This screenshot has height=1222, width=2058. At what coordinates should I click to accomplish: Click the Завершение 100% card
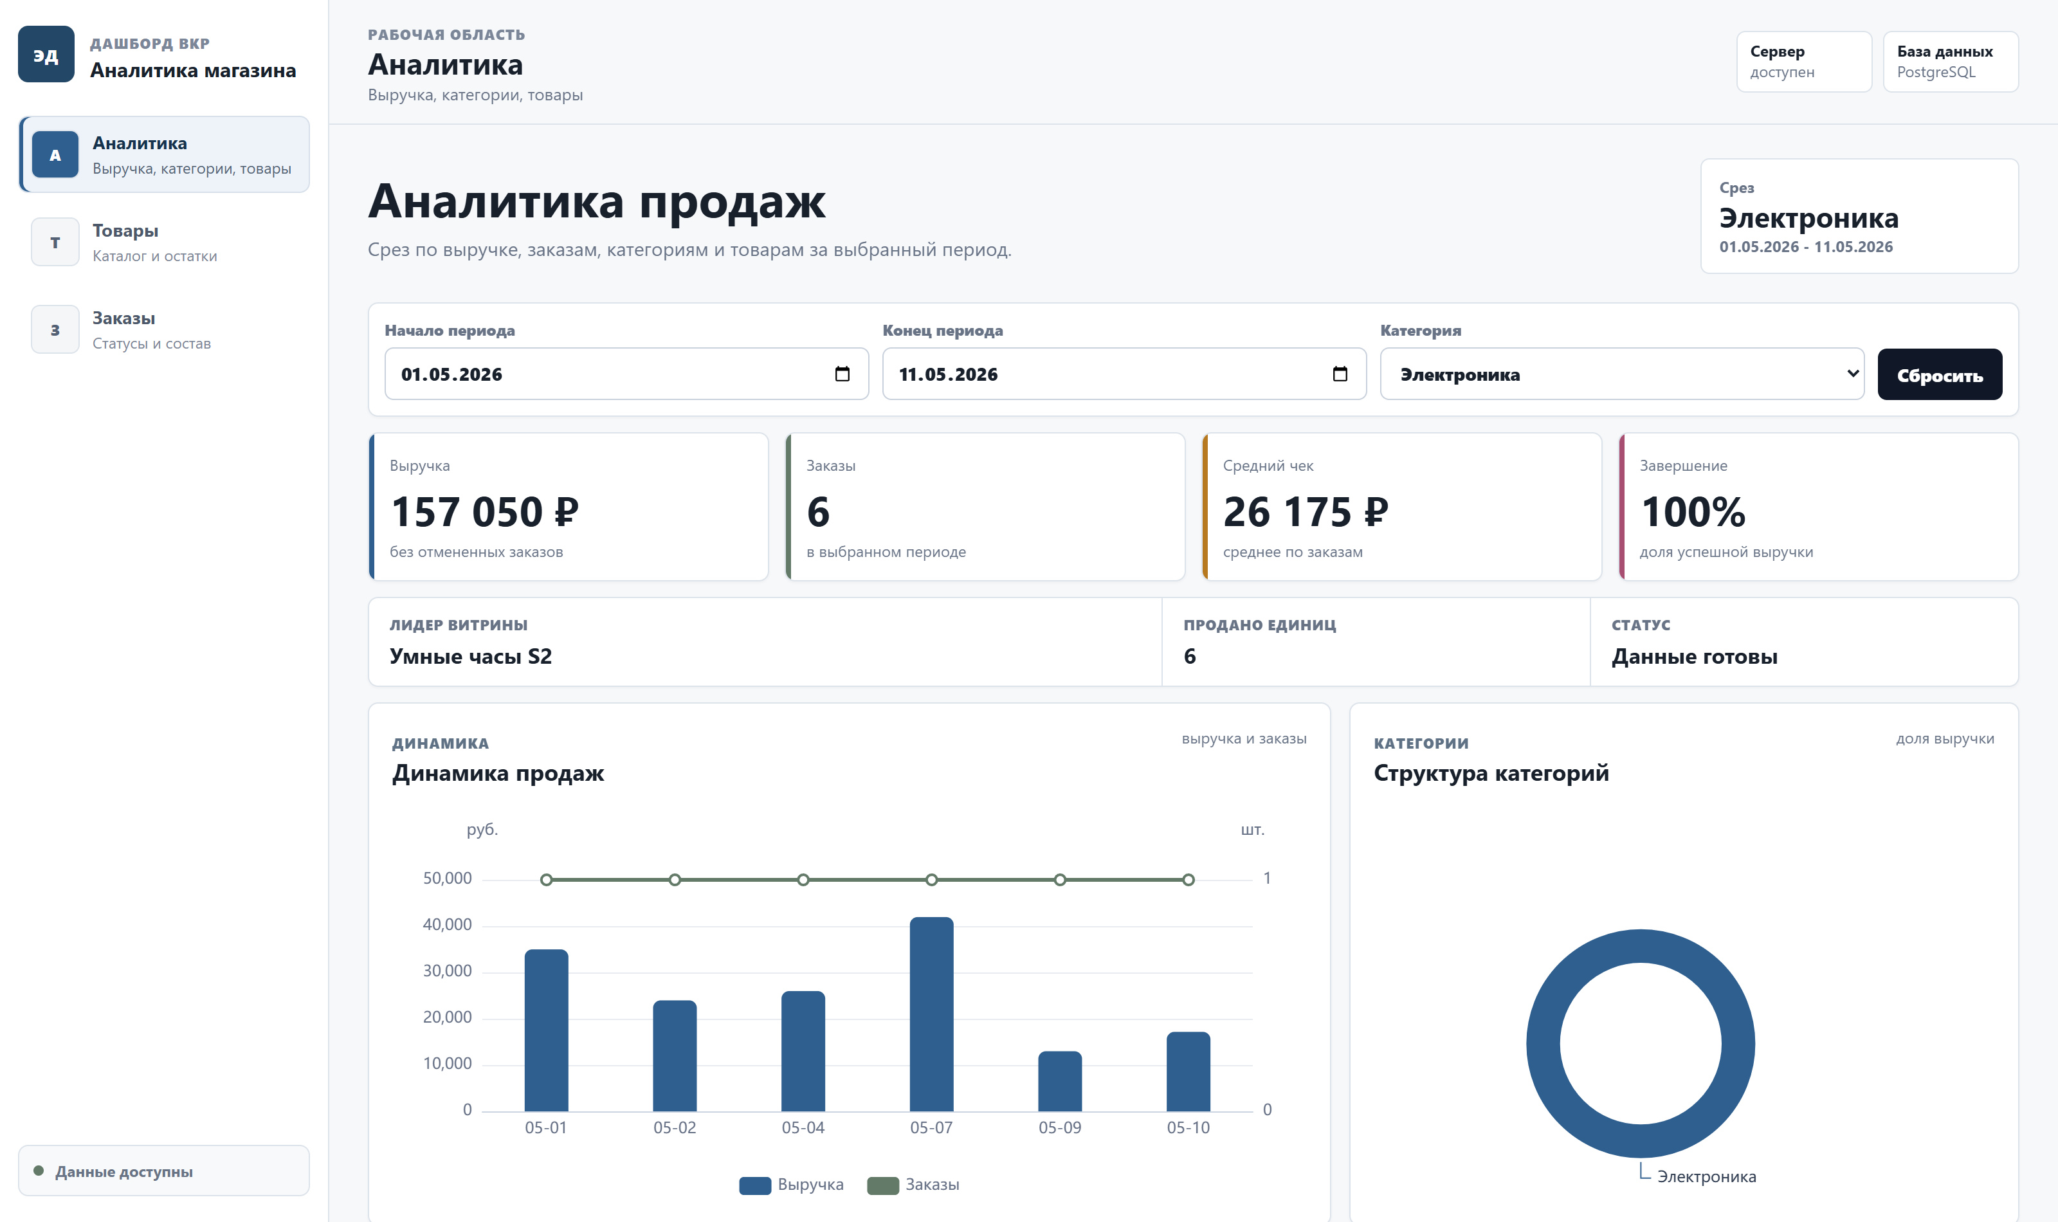pyautogui.click(x=1819, y=507)
